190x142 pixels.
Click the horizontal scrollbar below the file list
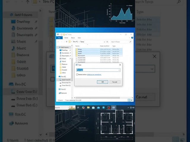click(98, 98)
